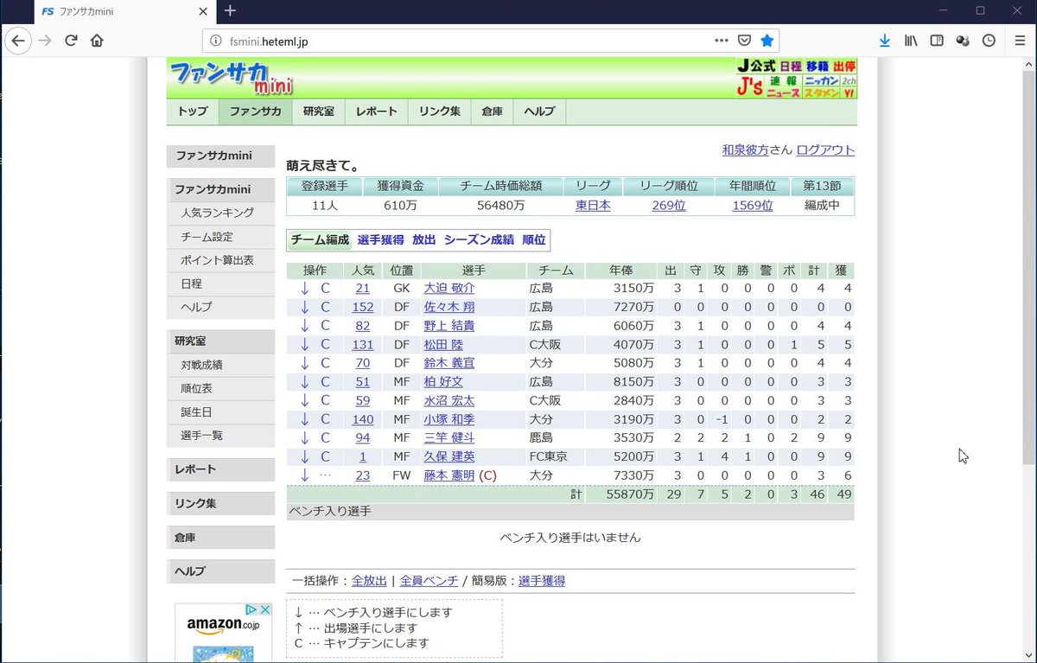Open the Firefox hamburger menu

point(1020,41)
